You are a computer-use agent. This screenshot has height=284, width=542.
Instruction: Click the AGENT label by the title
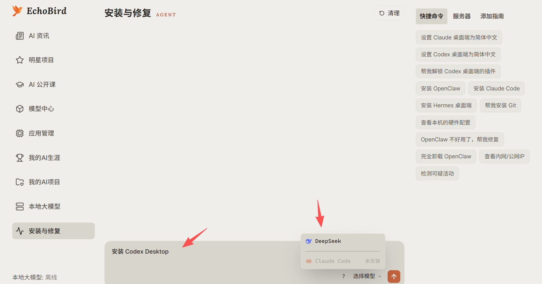tap(166, 15)
